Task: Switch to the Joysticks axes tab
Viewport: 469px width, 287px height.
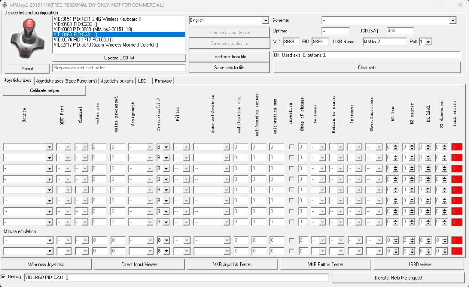Action: click(x=18, y=80)
